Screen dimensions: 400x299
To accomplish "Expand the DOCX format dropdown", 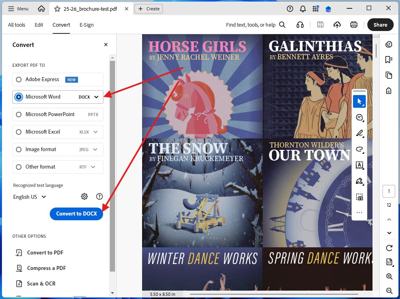I will click(96, 97).
